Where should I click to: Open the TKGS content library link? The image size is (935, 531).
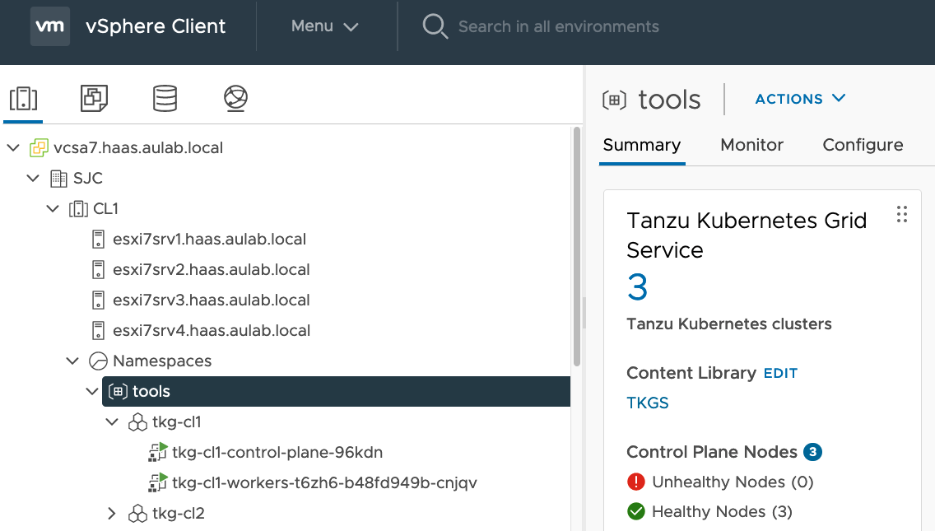[647, 403]
